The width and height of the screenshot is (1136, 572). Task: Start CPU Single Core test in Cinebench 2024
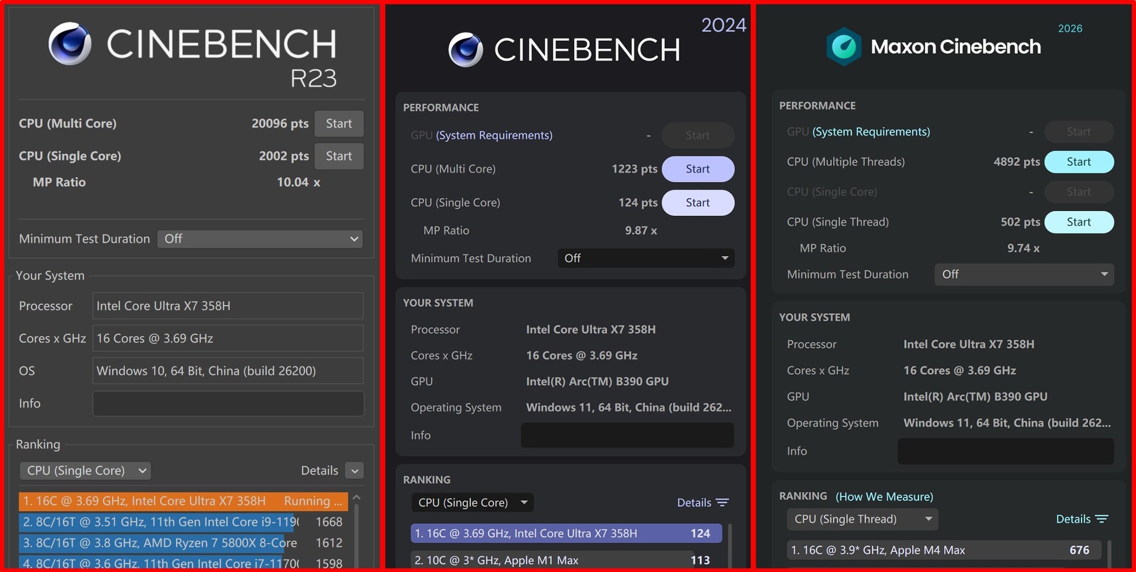[698, 203]
